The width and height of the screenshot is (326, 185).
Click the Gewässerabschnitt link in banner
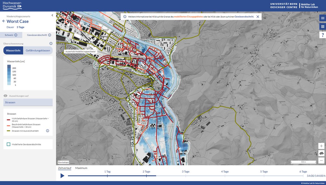244,16
